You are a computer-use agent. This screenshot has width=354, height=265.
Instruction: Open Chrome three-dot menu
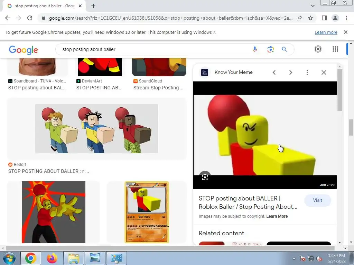point(346,18)
